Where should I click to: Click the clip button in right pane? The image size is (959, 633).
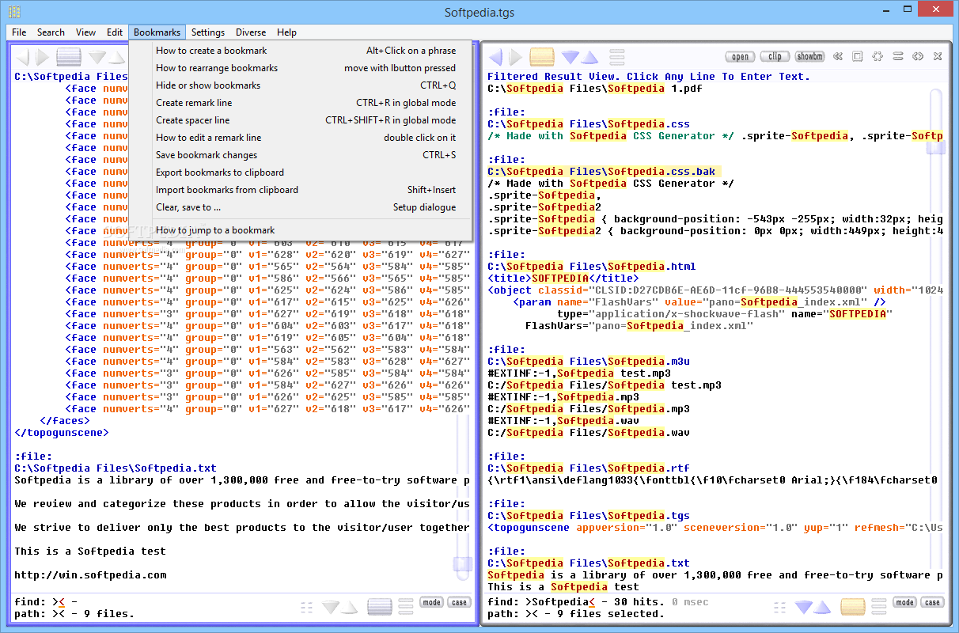click(775, 56)
